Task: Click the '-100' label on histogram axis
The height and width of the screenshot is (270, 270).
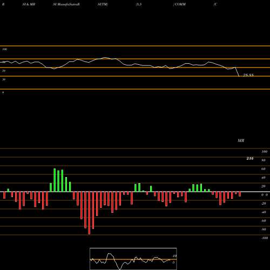Action: pyautogui.click(x=265, y=238)
